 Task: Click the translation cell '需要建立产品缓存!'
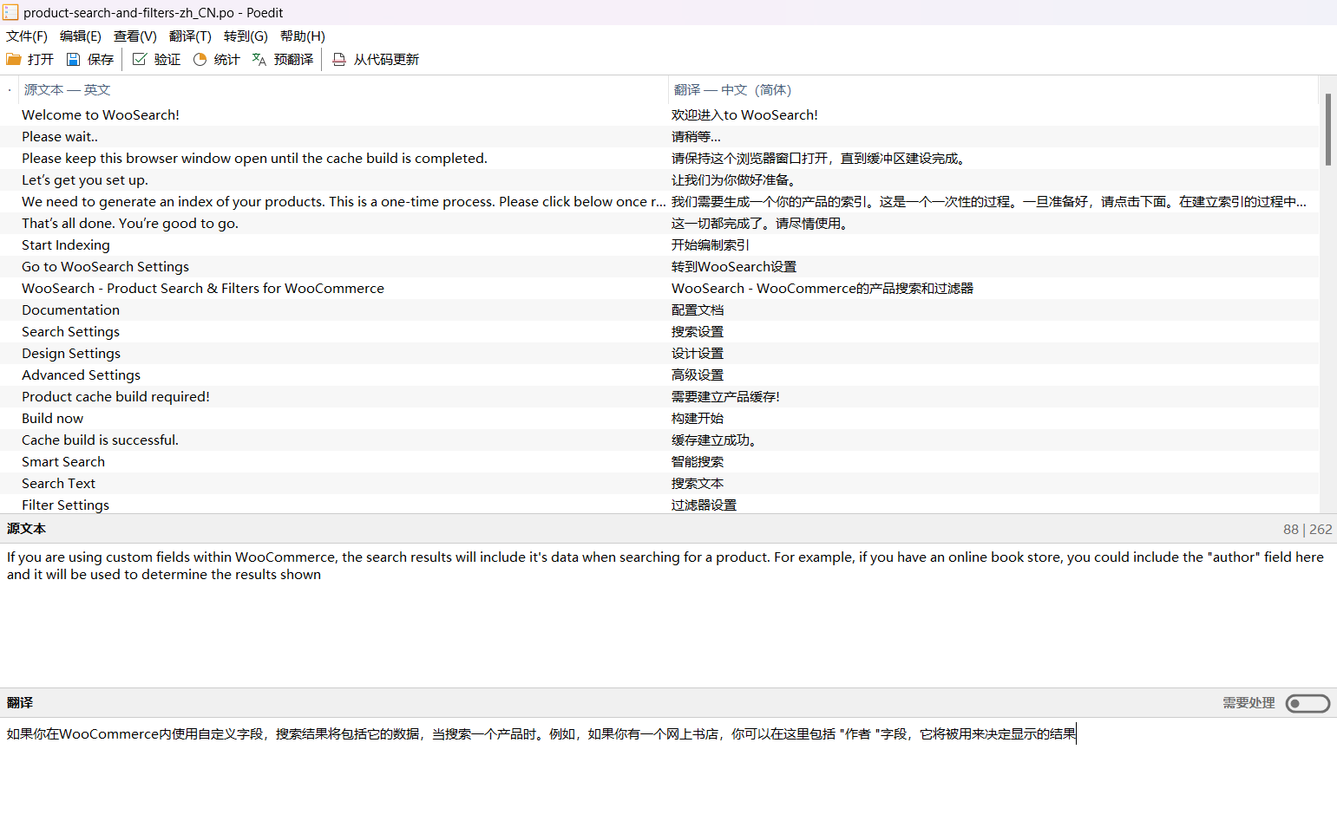[x=725, y=396]
